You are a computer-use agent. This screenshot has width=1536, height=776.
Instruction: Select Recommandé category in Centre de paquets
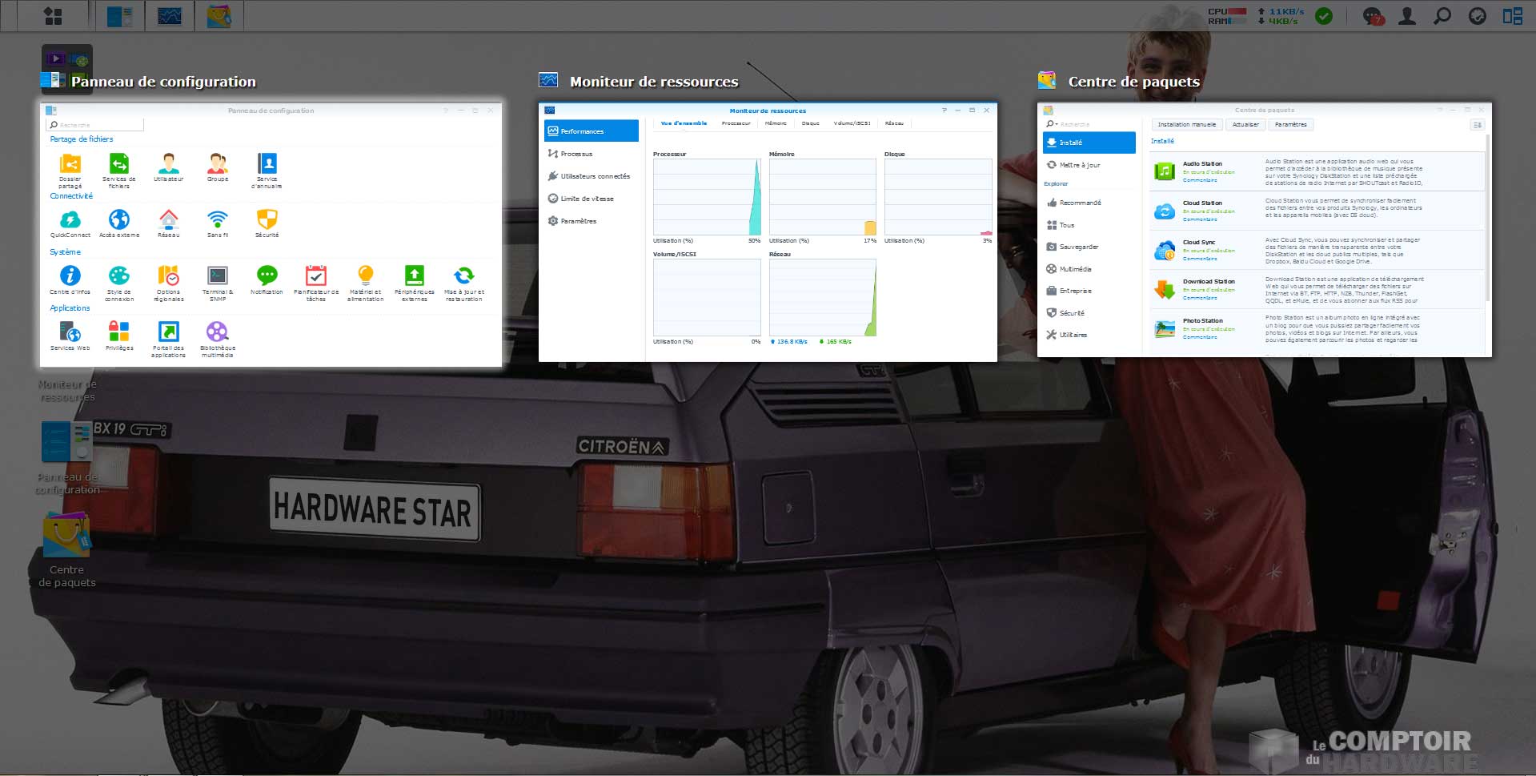pos(1089,203)
